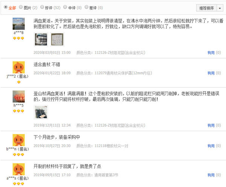Open user a***8's landscape avatar
The image size is (226, 187).
[18, 24]
